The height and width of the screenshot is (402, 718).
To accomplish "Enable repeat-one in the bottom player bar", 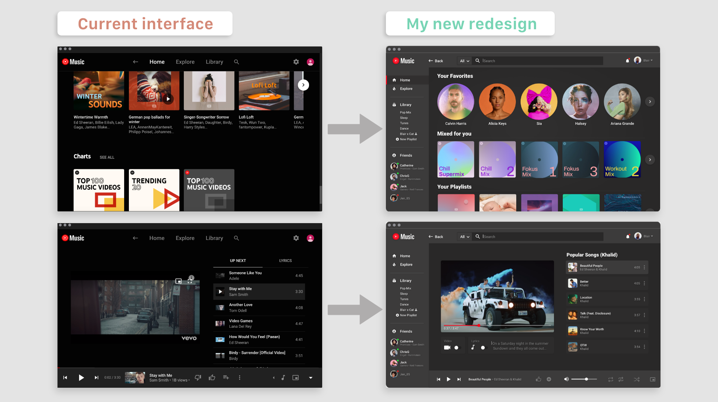I will tap(621, 379).
